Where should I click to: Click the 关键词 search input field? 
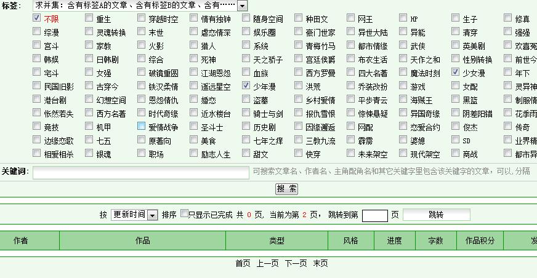141,173
